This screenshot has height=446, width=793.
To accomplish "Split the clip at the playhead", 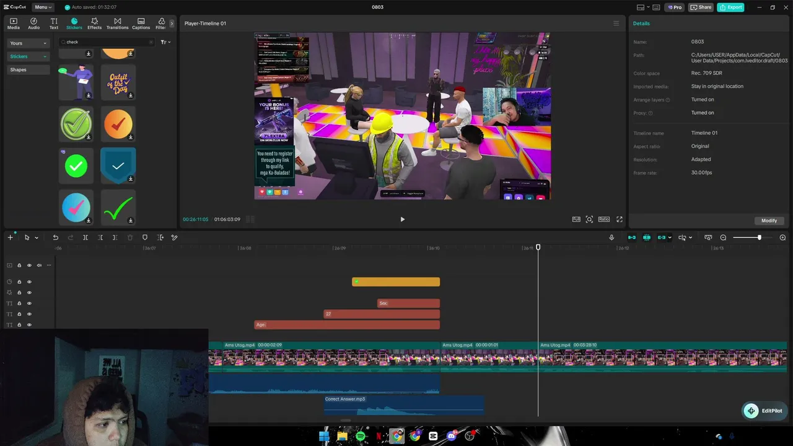I will [85, 237].
